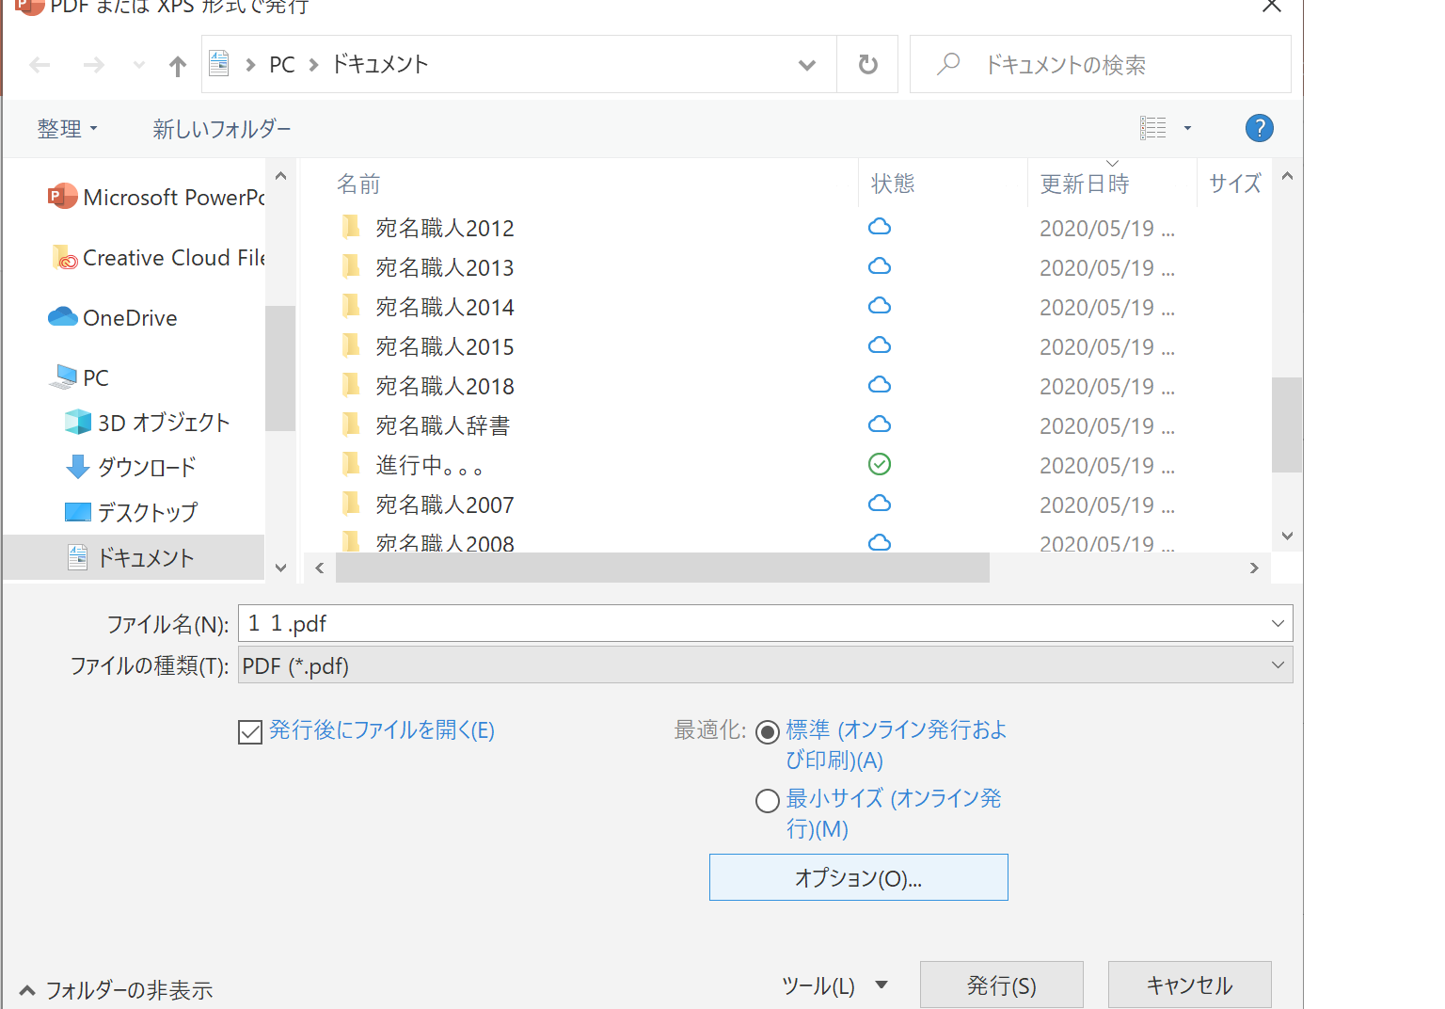Toggle the 発行後にファイルを開く checkbox

(x=250, y=731)
